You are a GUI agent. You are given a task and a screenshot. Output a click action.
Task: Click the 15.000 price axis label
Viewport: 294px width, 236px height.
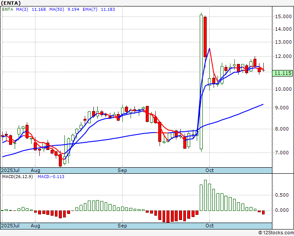(x=283, y=17)
